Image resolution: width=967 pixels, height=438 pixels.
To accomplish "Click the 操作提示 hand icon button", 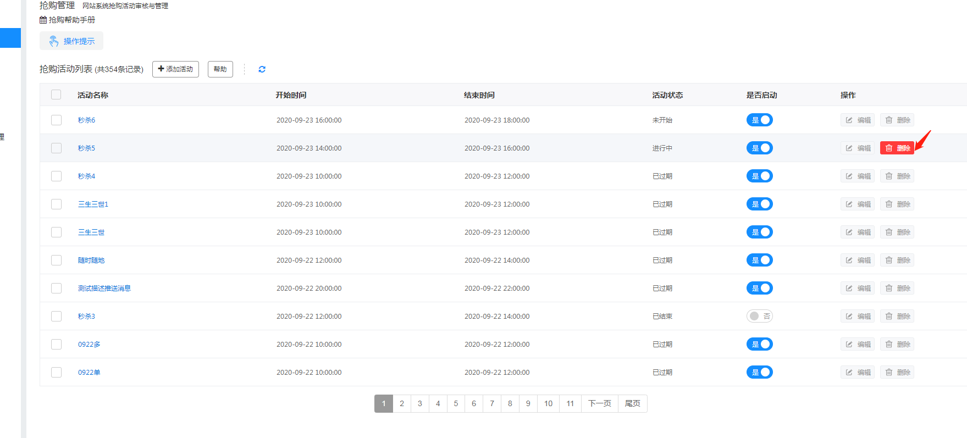I will [71, 41].
